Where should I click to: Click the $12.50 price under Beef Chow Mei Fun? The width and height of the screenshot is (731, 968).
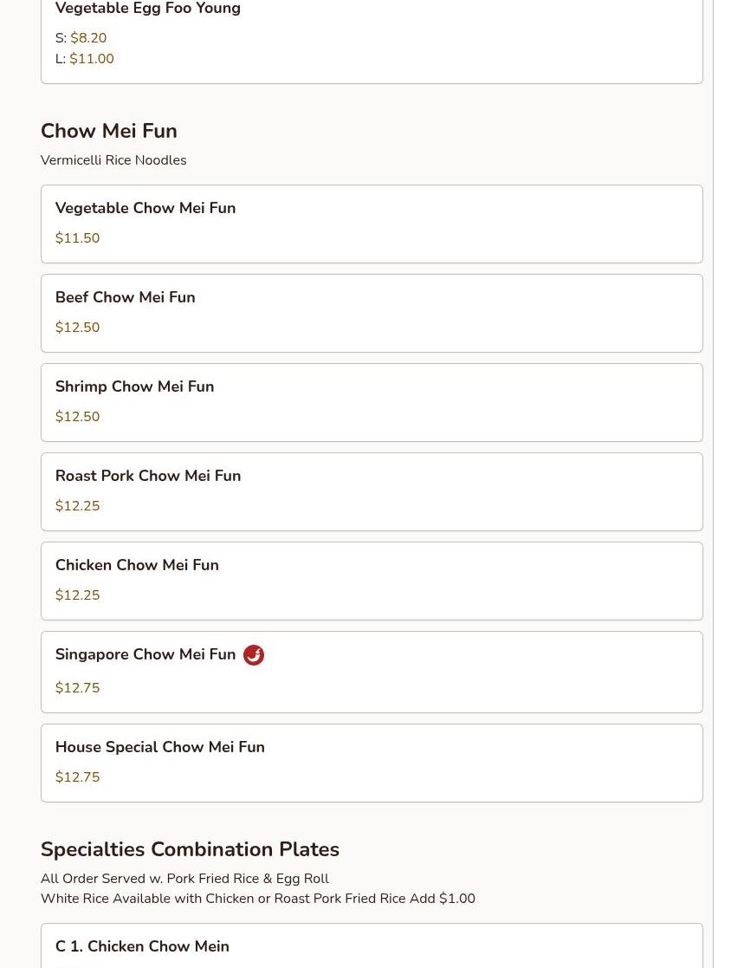point(77,328)
